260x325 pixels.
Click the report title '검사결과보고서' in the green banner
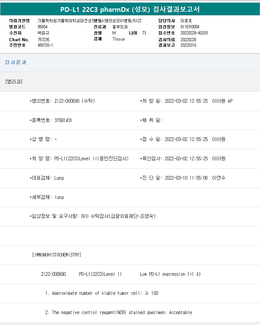[x=176, y=9]
